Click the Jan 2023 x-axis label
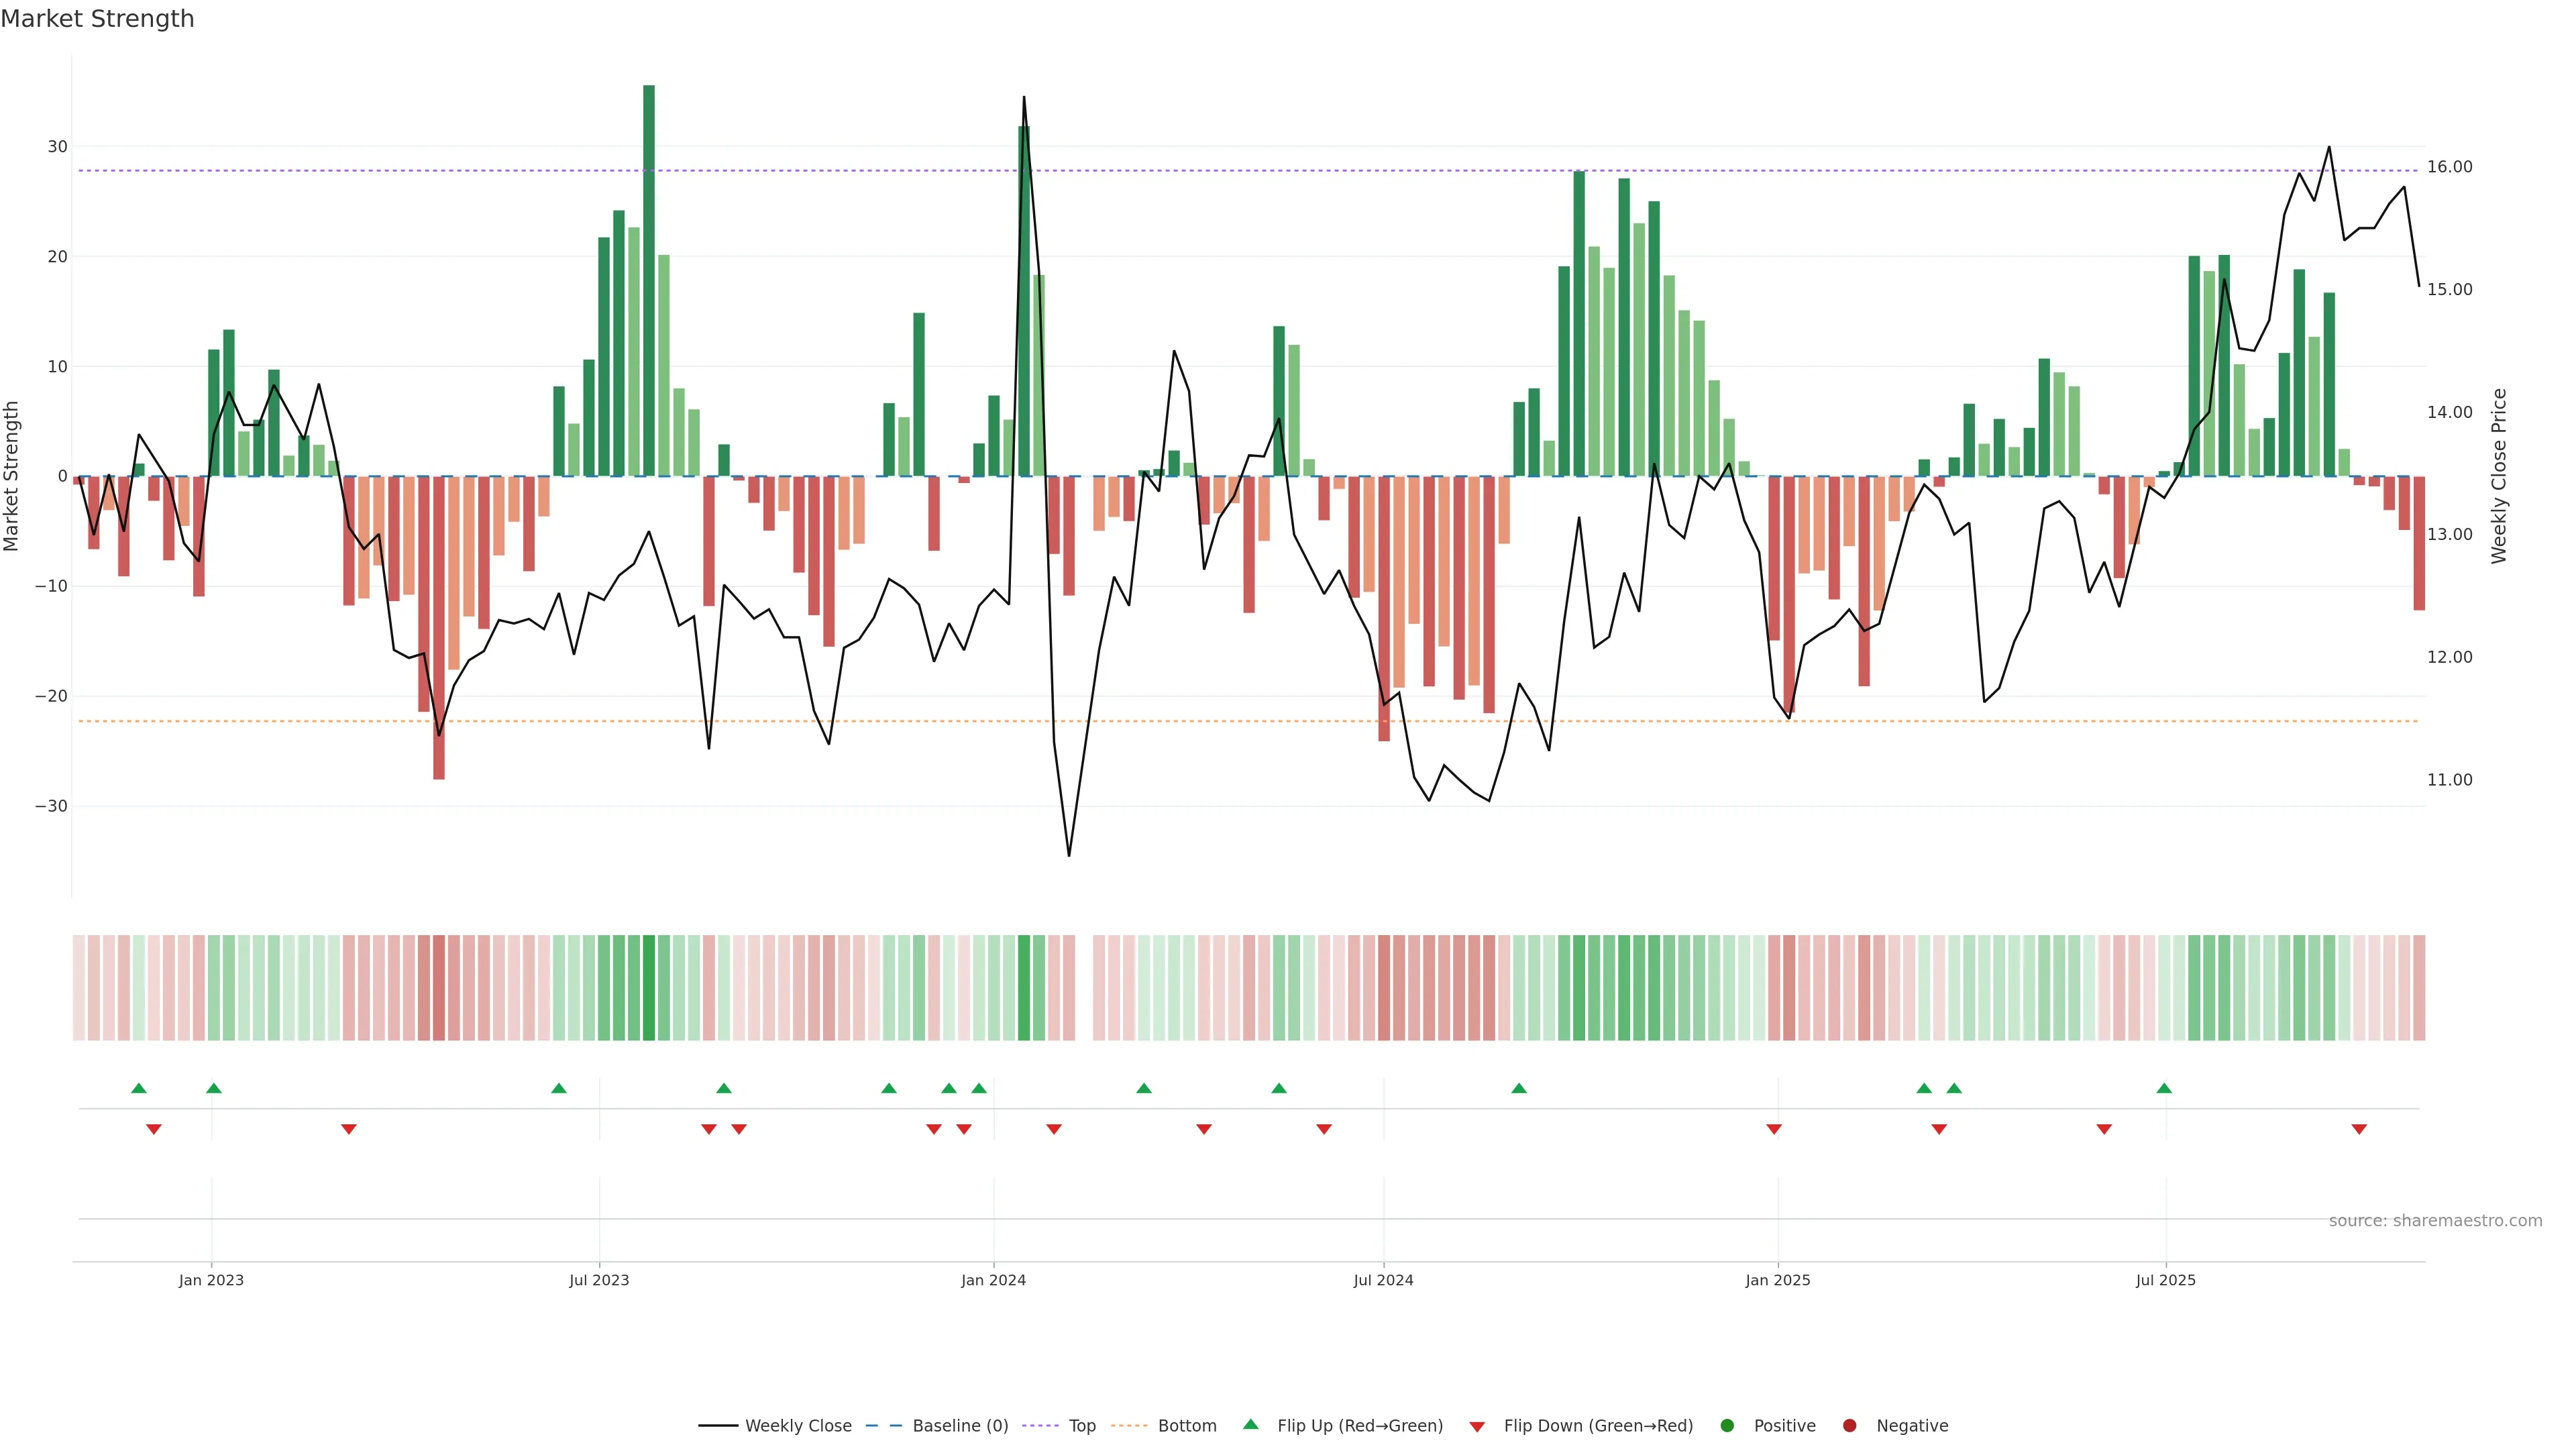Screen dimensions: 2576x1449 (211, 1280)
